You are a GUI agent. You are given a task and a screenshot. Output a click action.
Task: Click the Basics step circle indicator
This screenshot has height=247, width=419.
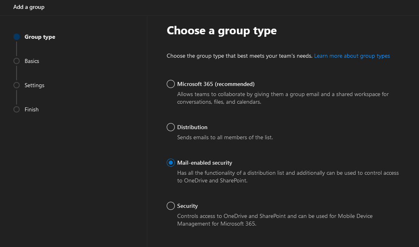point(17,61)
